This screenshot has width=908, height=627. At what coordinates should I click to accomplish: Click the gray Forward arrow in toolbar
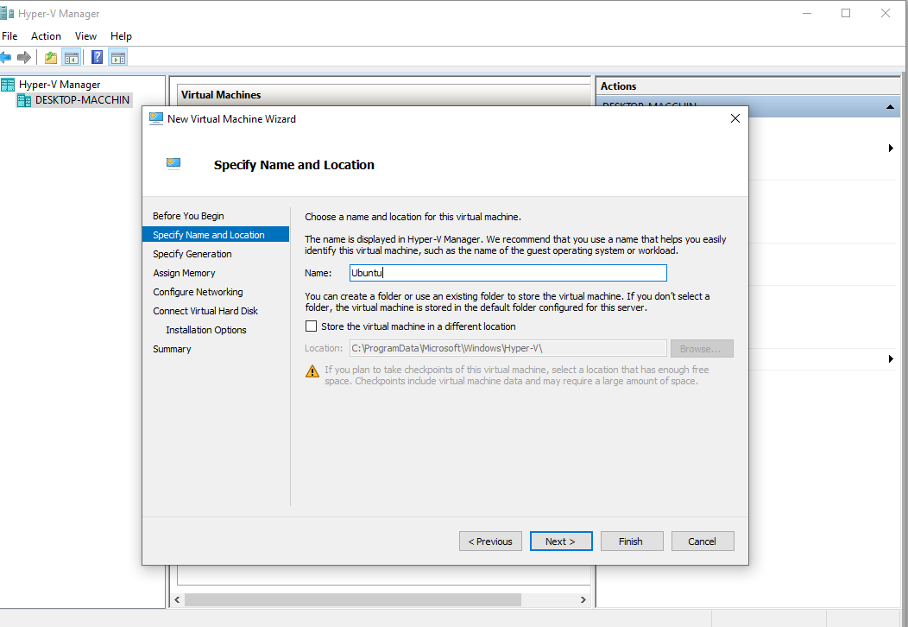(24, 58)
